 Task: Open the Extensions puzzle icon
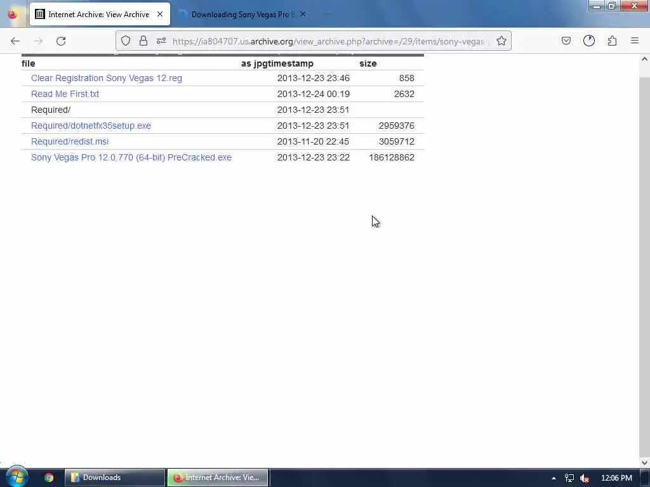[x=613, y=41]
